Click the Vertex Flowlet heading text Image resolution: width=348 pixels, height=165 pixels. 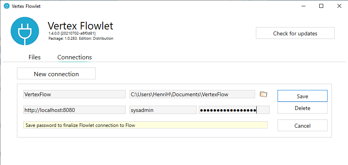tap(80, 26)
